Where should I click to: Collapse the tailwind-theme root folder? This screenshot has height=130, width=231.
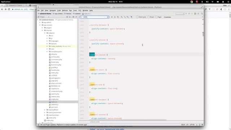pos(38,20)
